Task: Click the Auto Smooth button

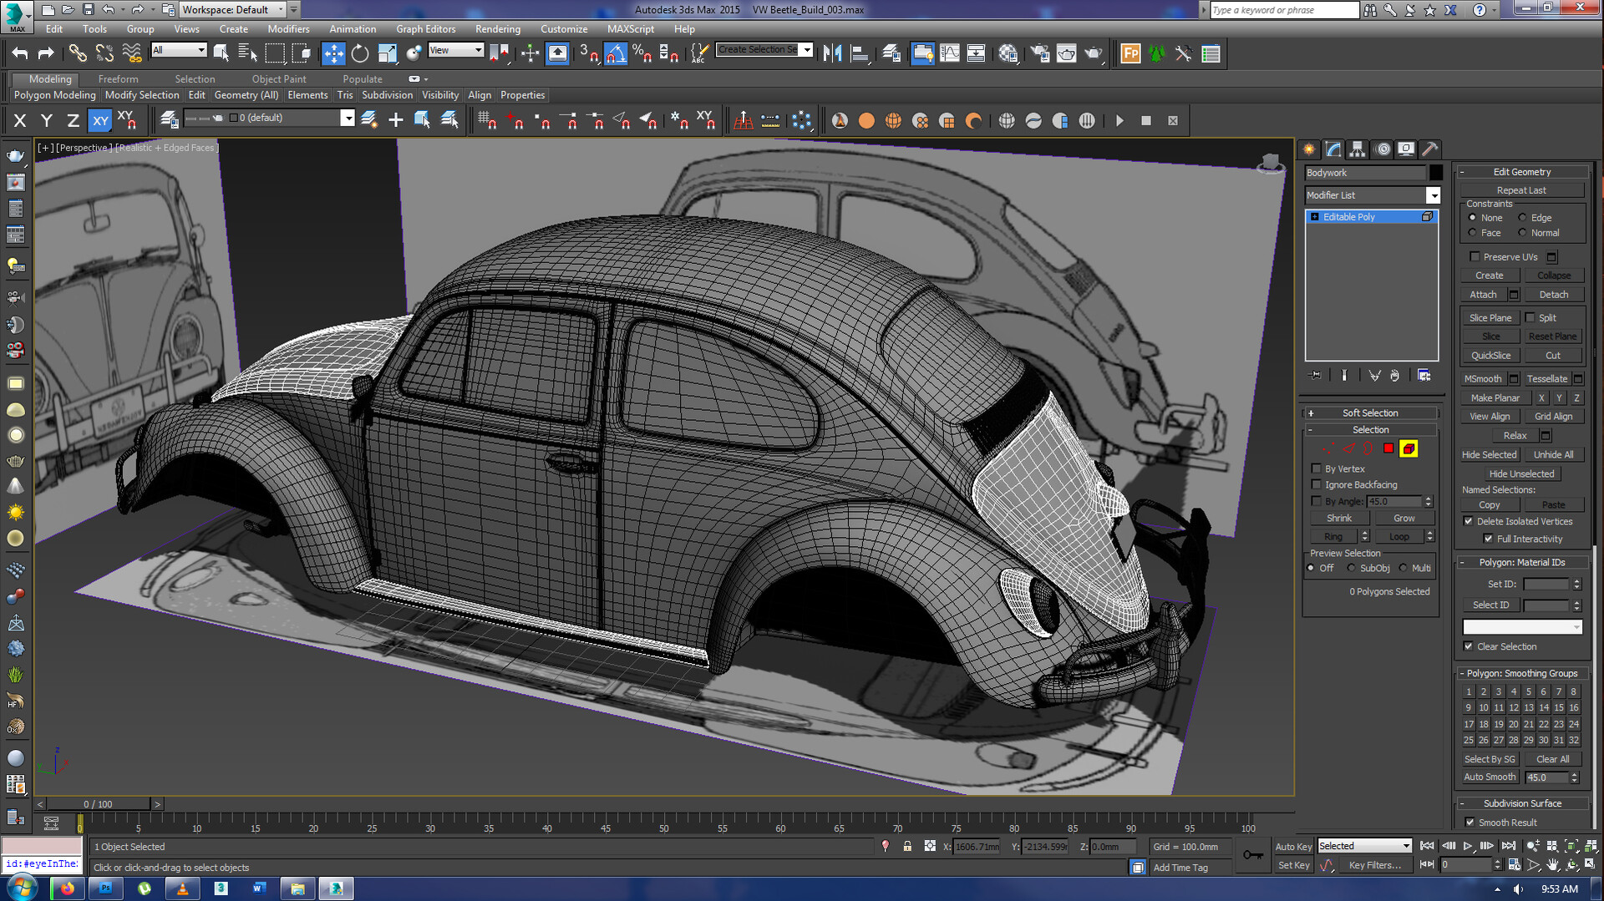Action: [1490, 777]
